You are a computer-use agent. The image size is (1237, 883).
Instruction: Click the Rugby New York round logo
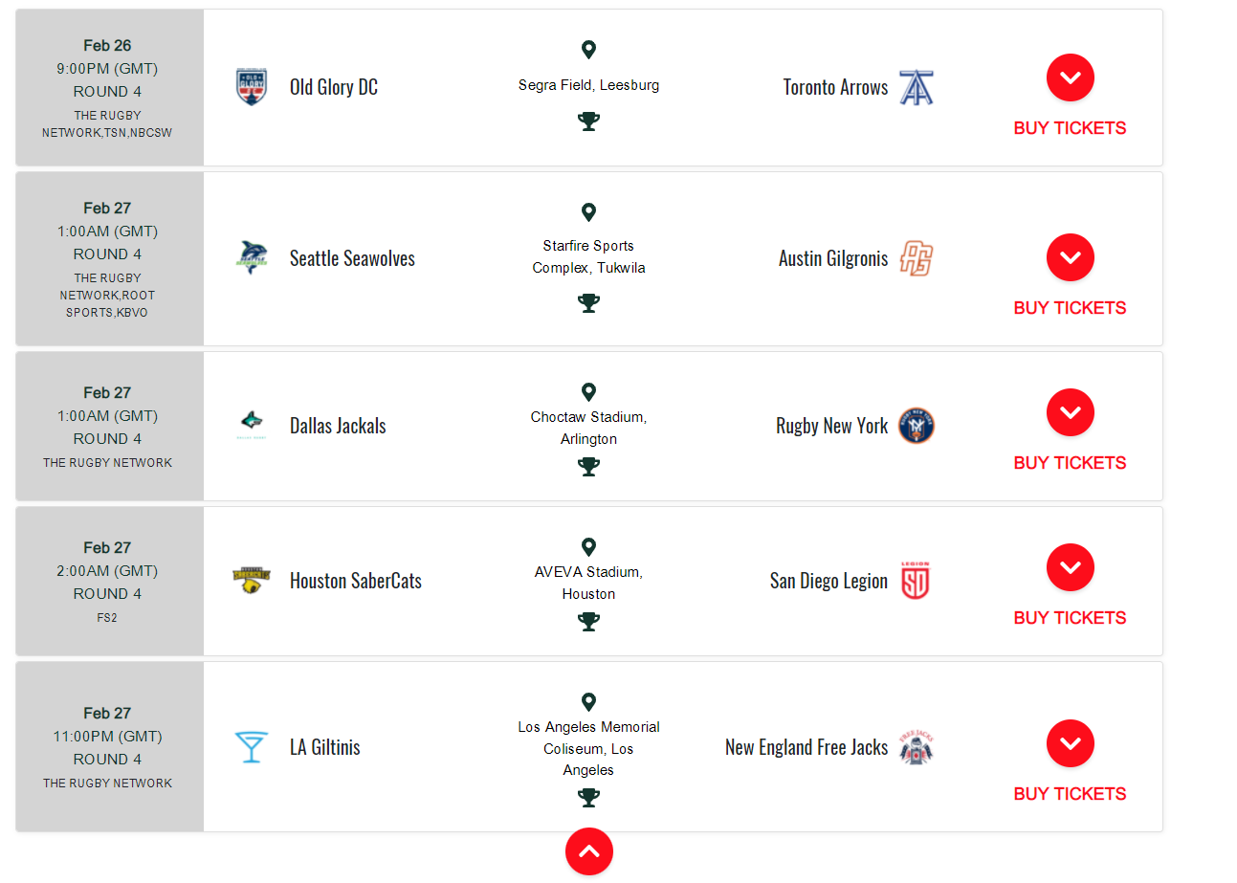pyautogui.click(x=916, y=426)
